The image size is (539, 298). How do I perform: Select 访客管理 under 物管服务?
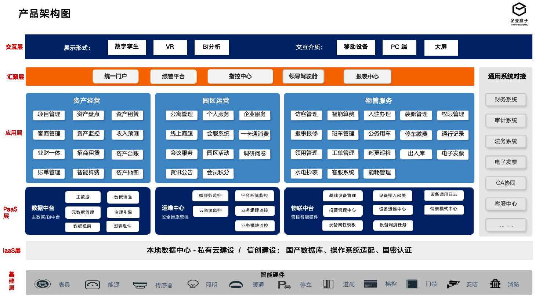point(306,115)
